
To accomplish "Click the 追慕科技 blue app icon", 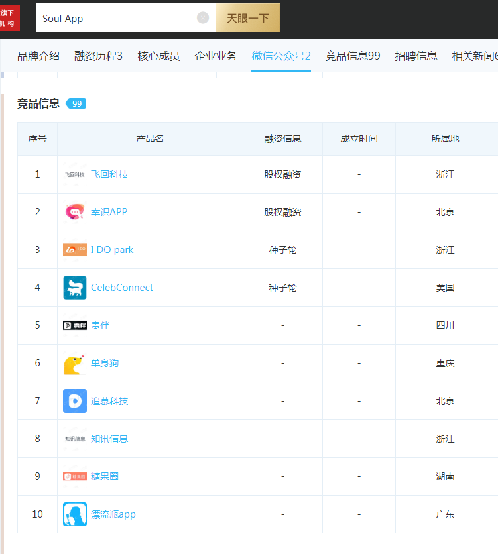I will click(x=74, y=401).
